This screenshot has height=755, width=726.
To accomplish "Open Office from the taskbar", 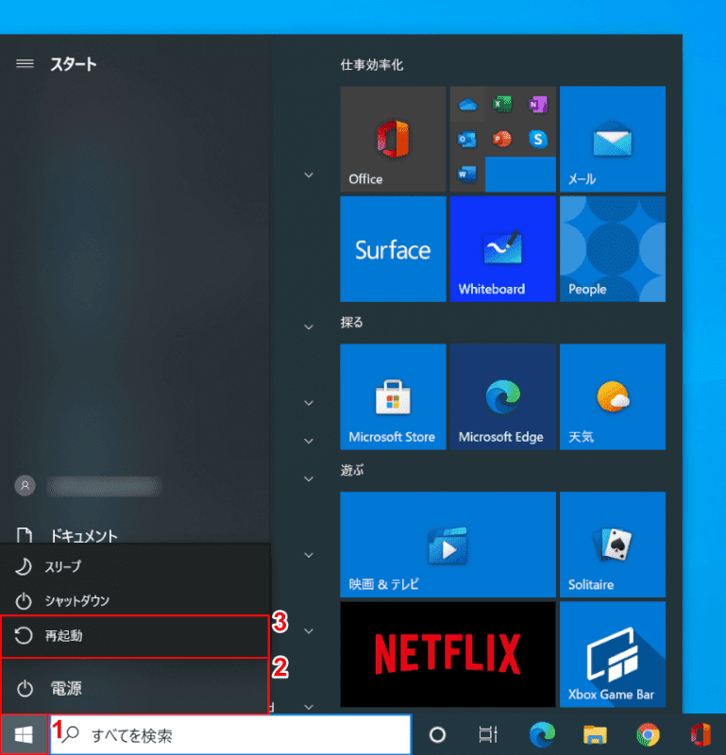I will [x=701, y=735].
